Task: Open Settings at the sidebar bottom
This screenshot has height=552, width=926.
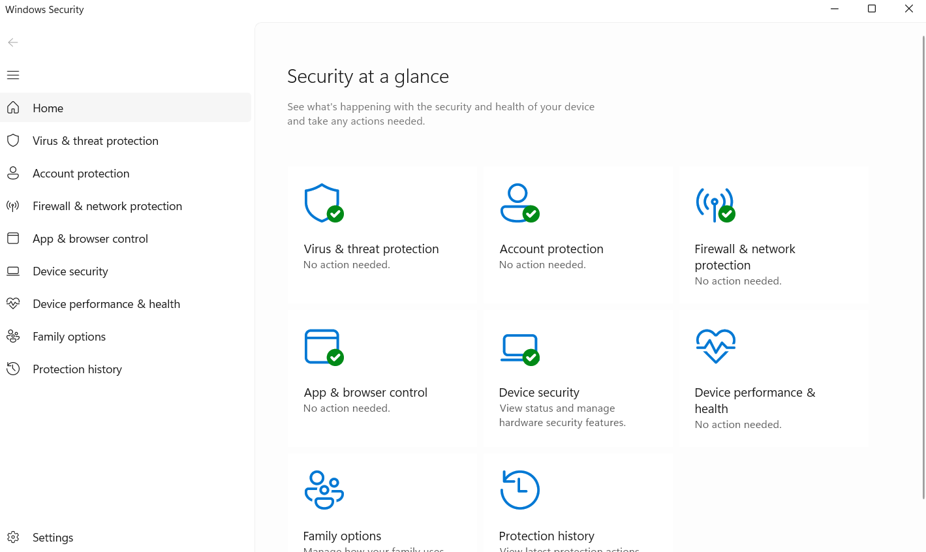Action: [x=52, y=538]
